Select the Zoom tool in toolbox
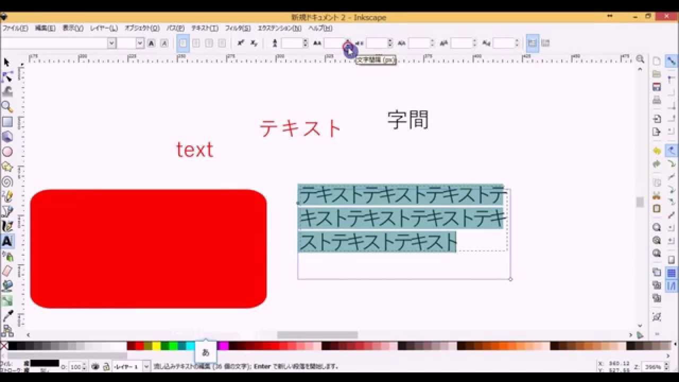Image resolution: width=679 pixels, height=382 pixels. click(7, 107)
